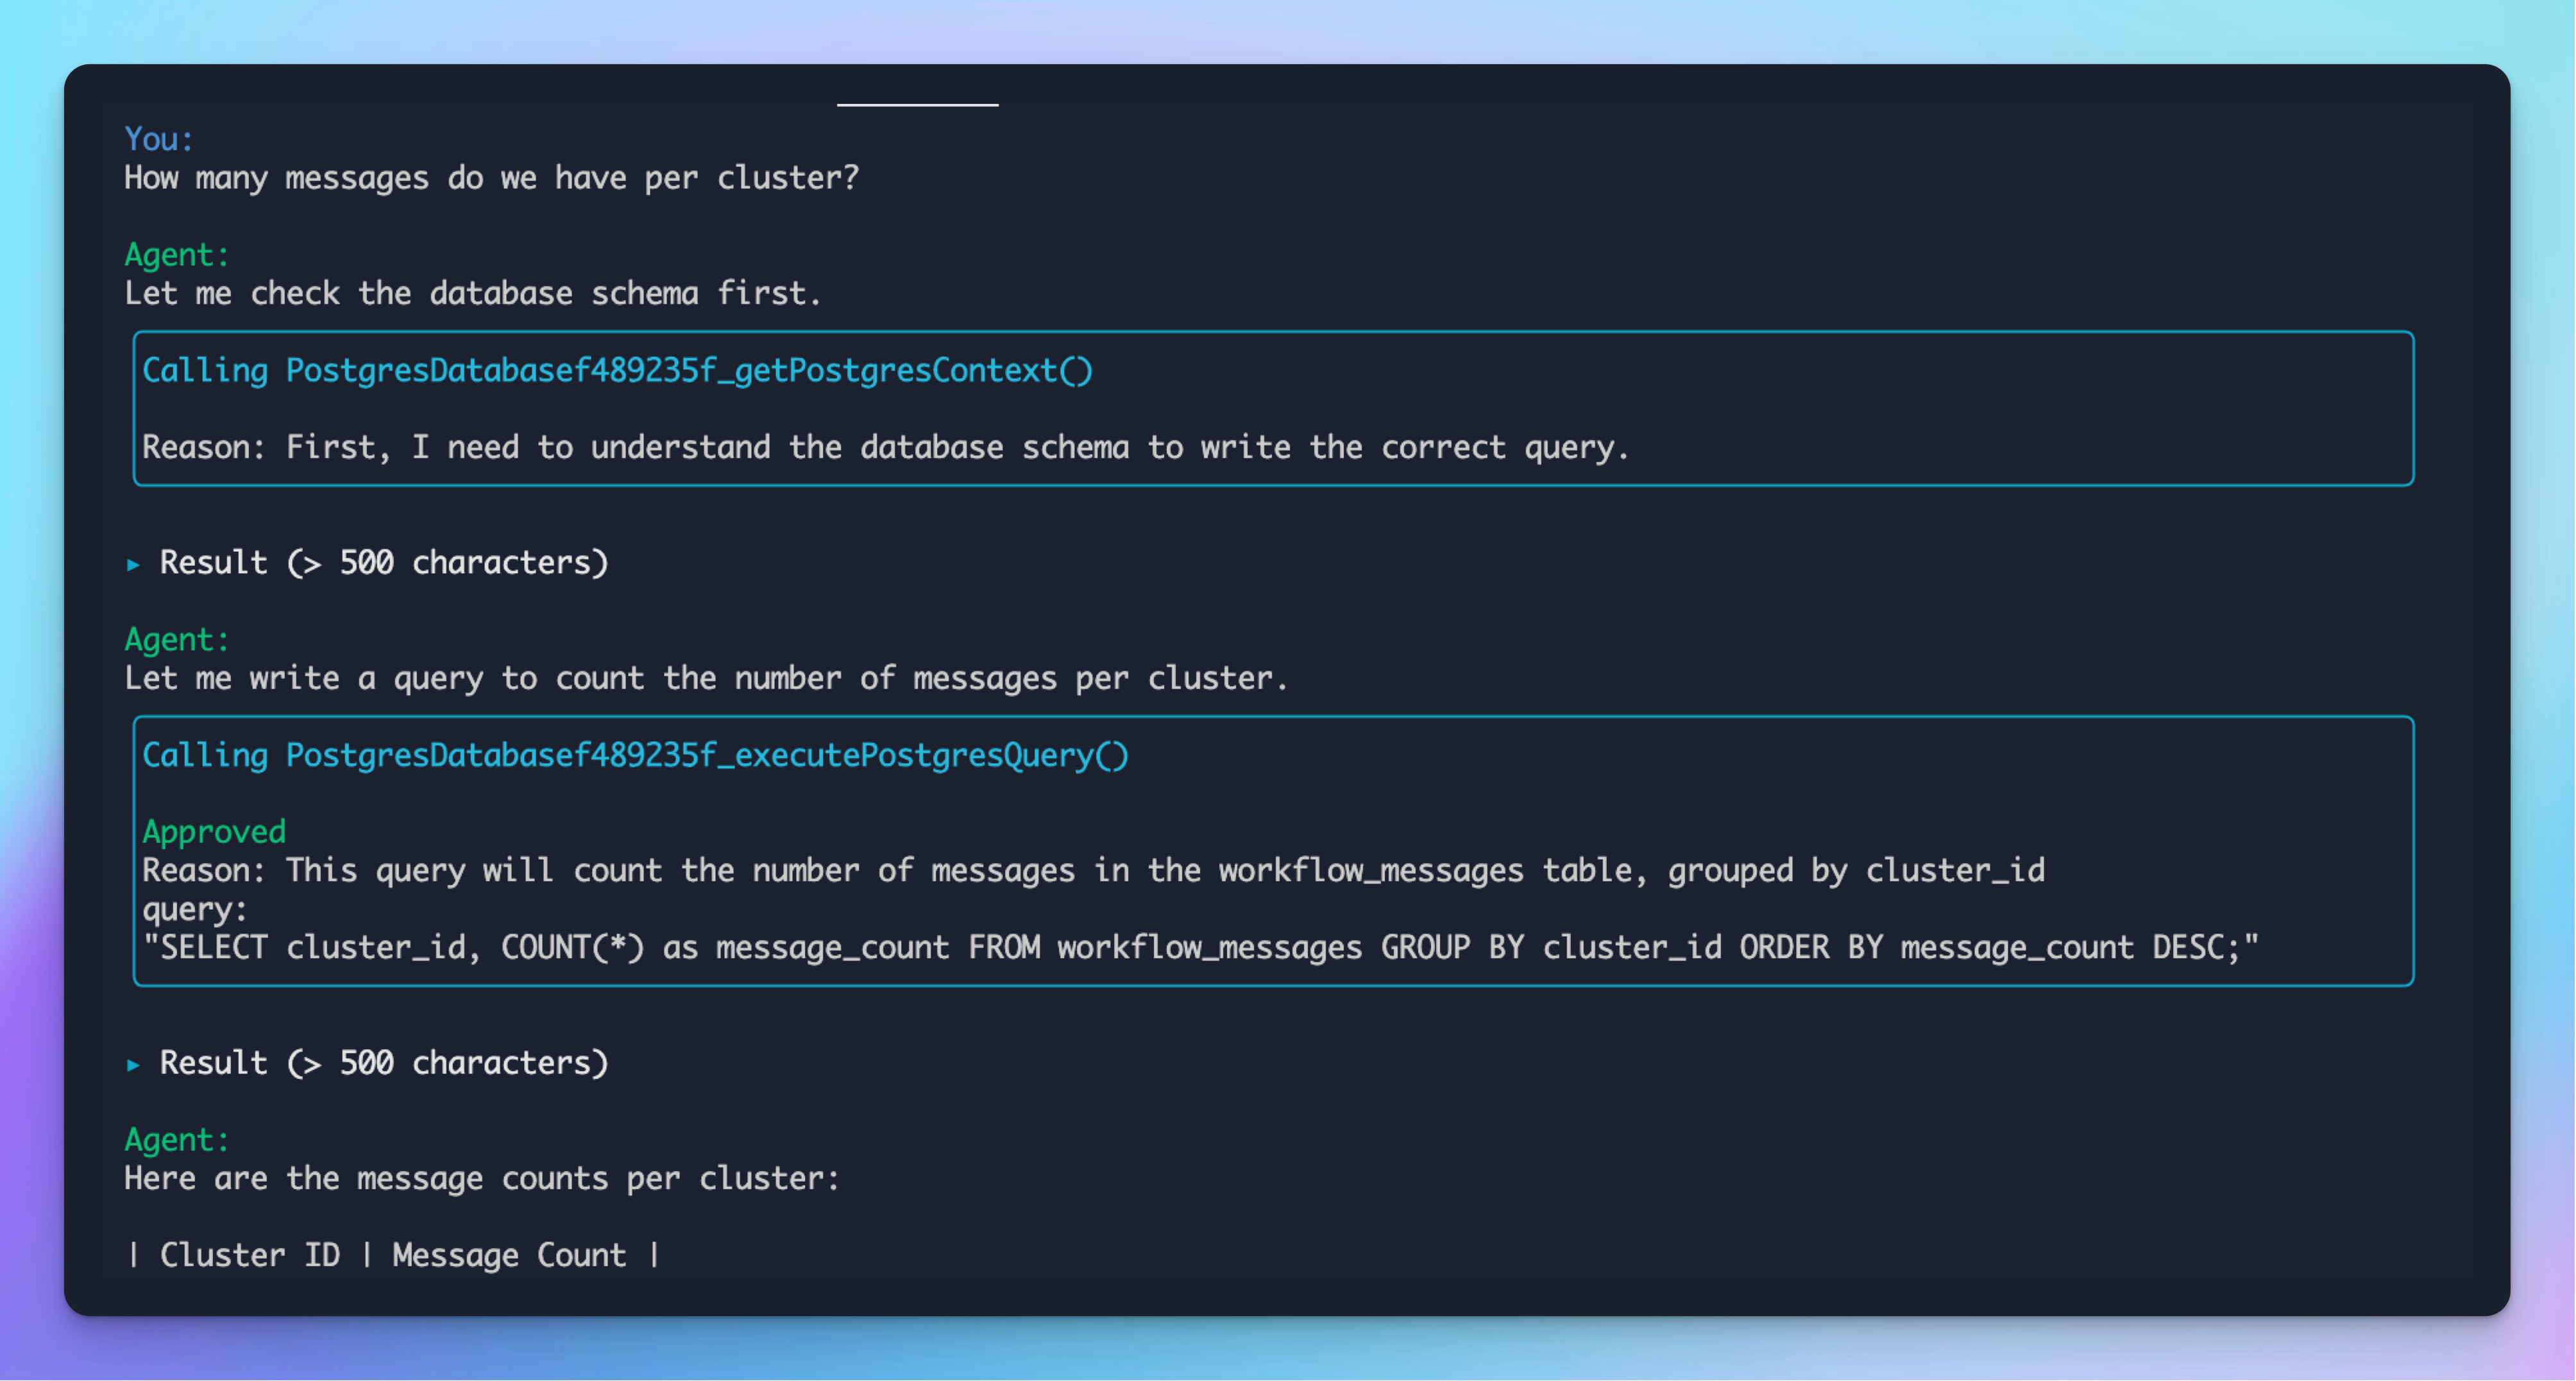Select the green Approved status label

[x=214, y=832]
